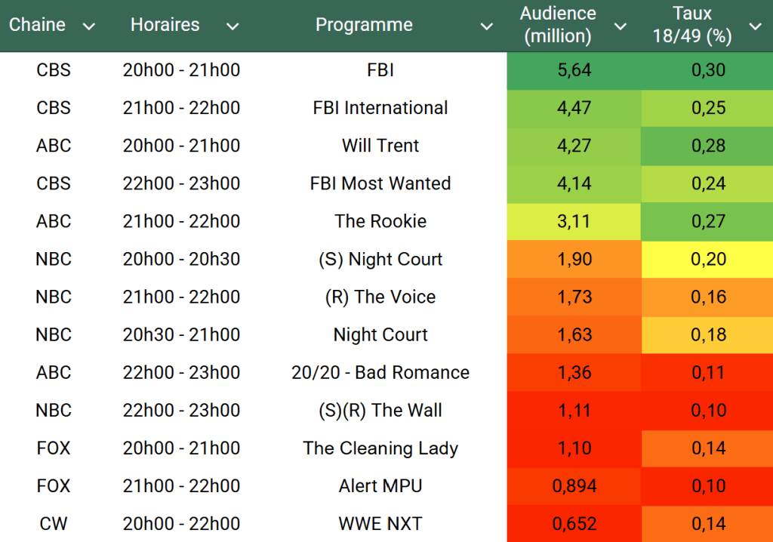Click the green 5,64 audience cell
Image resolution: width=773 pixels, height=542 pixels.
pyautogui.click(x=574, y=70)
